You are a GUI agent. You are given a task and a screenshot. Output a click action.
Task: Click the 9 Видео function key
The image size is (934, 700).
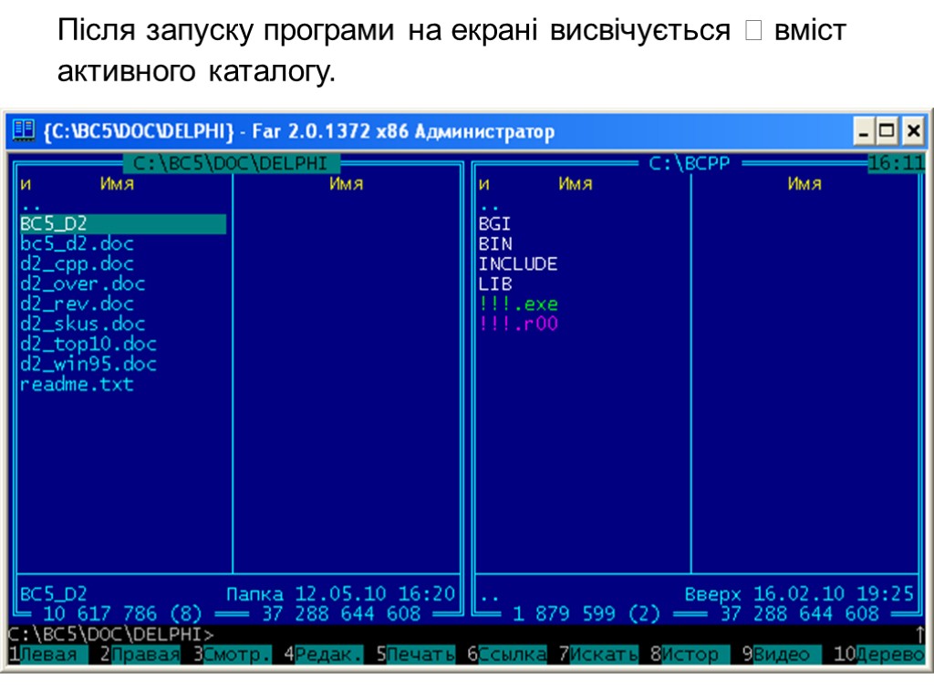pos(782,654)
